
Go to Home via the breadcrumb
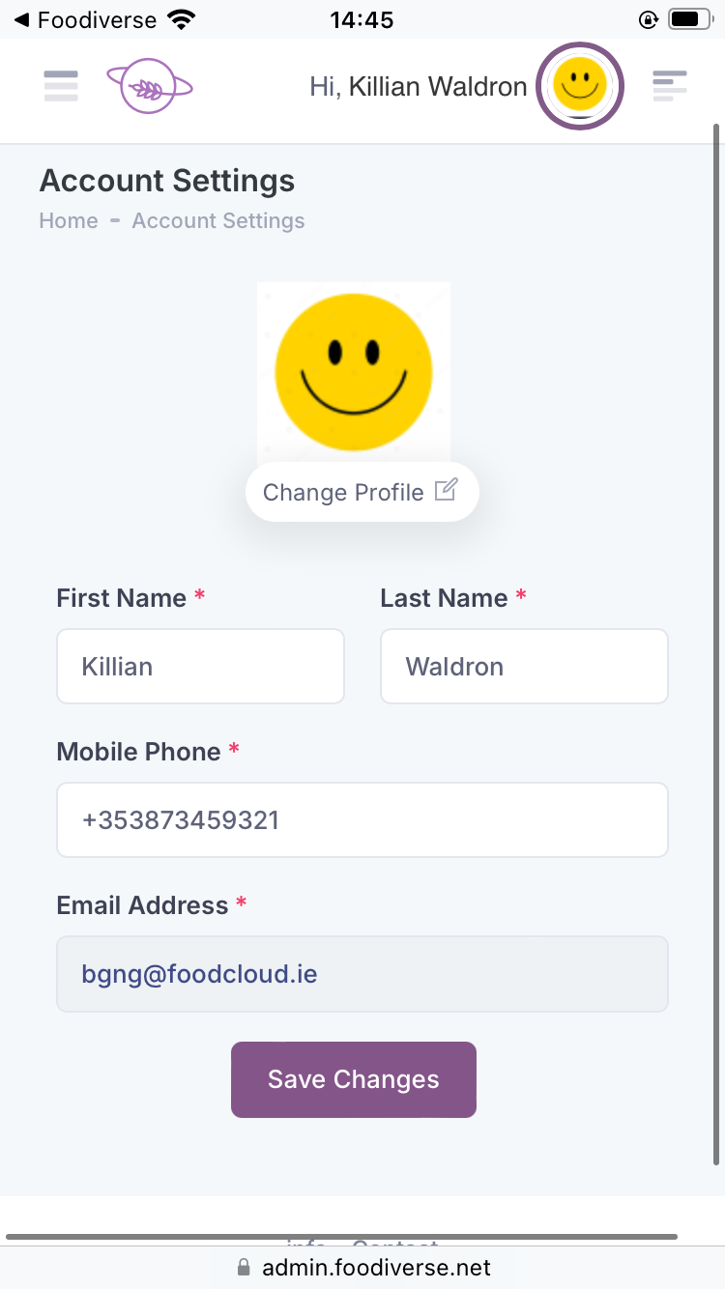pos(69,221)
